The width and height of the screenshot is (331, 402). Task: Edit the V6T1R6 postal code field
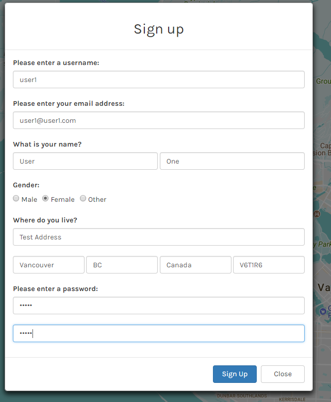(x=269, y=265)
